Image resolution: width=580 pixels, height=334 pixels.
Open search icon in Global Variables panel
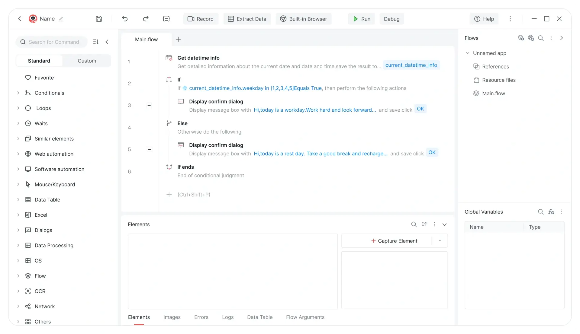click(x=540, y=212)
